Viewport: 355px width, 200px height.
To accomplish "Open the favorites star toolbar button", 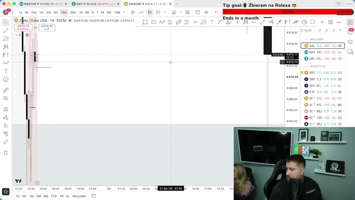I will point(6,191).
